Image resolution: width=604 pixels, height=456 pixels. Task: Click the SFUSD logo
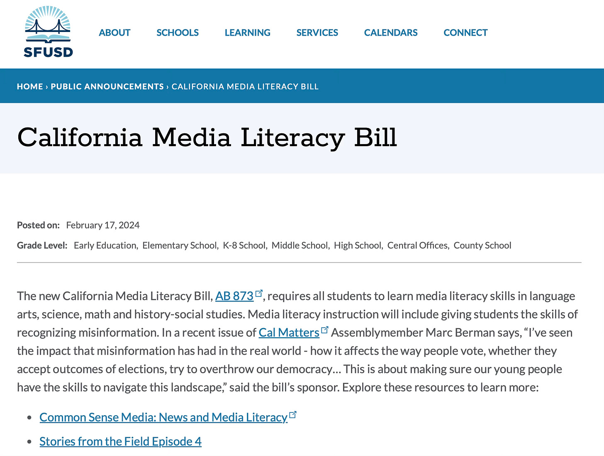(x=49, y=32)
